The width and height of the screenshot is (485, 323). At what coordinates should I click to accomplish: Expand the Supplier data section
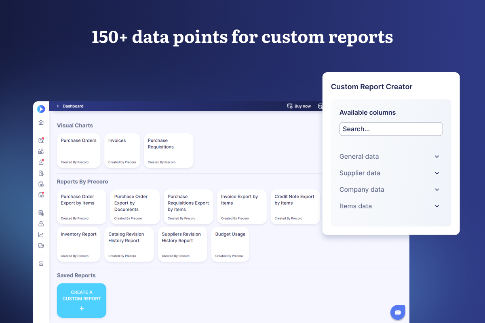click(x=390, y=173)
